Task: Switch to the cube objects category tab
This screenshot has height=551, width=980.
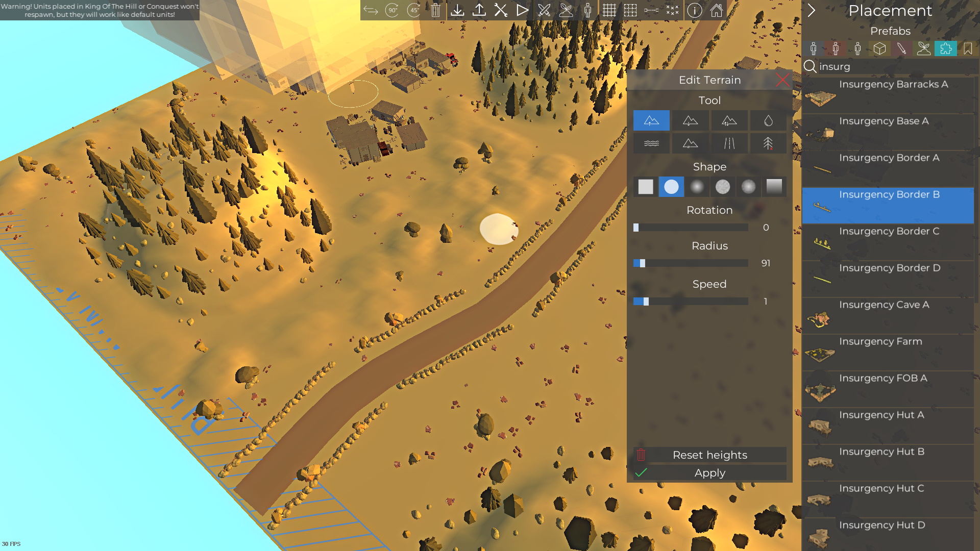Action: [x=879, y=48]
